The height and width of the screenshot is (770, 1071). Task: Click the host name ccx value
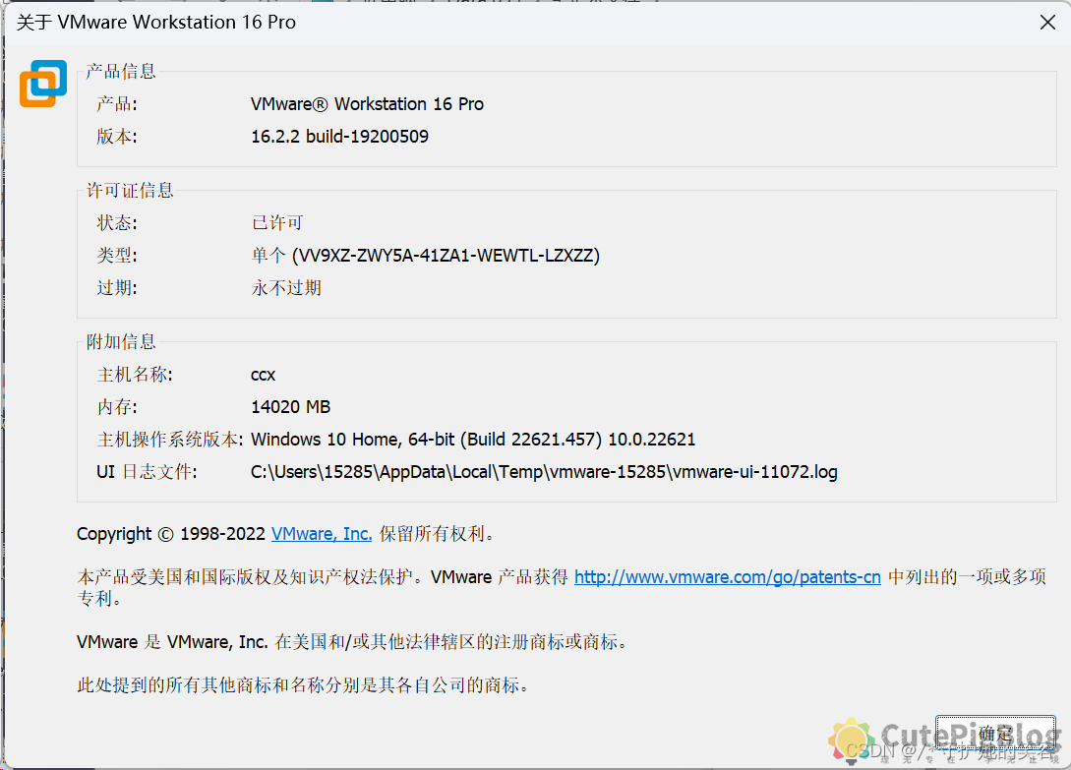point(263,374)
